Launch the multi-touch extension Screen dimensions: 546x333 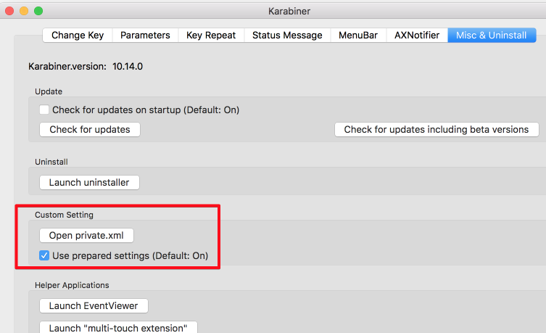[x=118, y=328]
